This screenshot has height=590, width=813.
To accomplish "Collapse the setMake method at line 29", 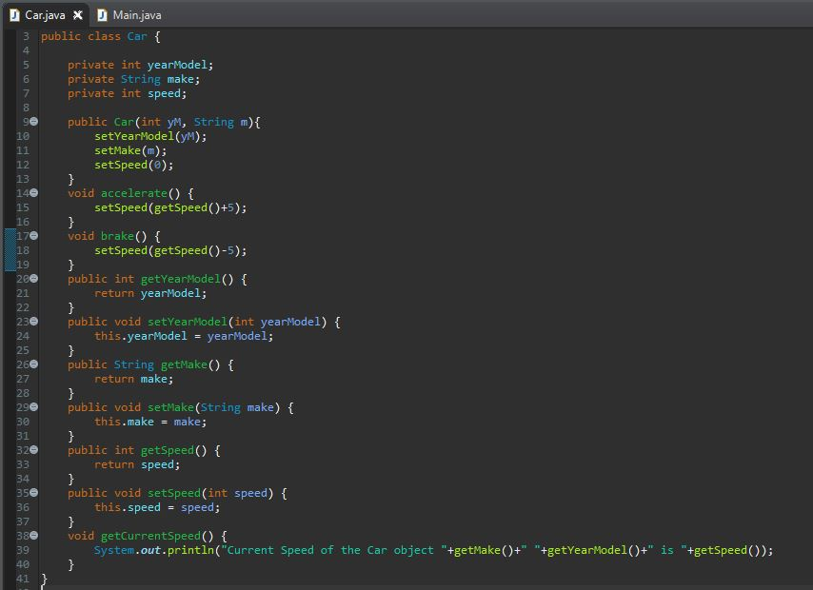I will [33, 407].
